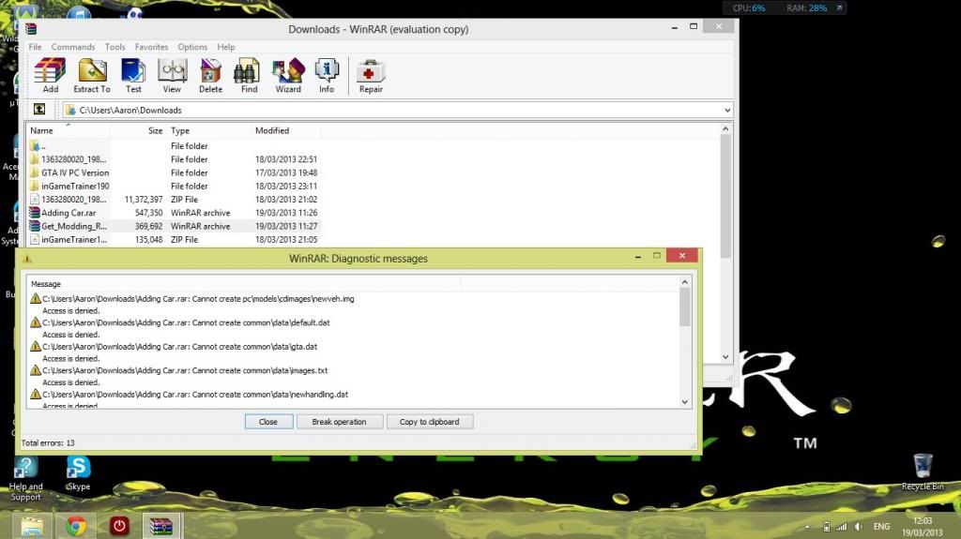Open the Favorites menu

(151, 47)
